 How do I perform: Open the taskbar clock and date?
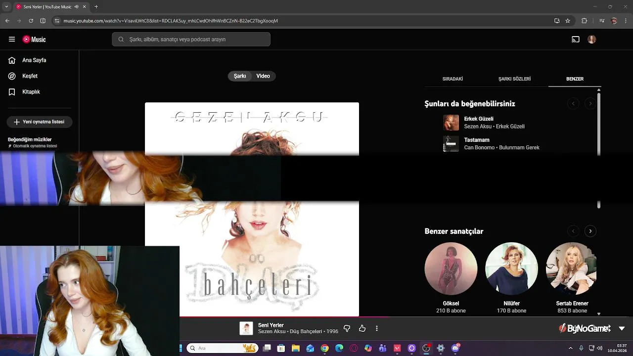coord(618,348)
